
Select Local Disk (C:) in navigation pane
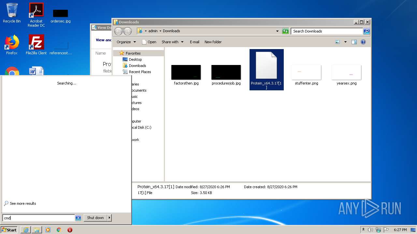pyautogui.click(x=142, y=127)
